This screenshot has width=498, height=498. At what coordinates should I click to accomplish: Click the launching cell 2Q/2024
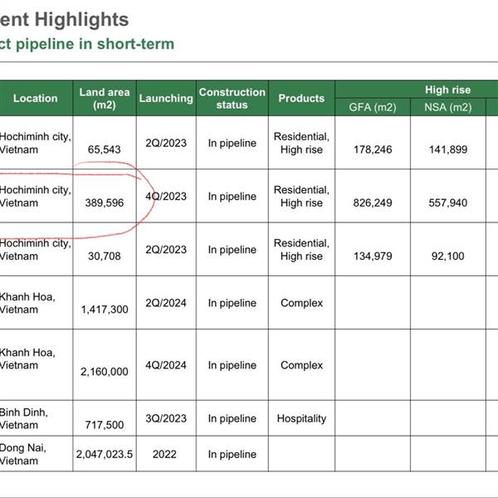pyautogui.click(x=166, y=303)
